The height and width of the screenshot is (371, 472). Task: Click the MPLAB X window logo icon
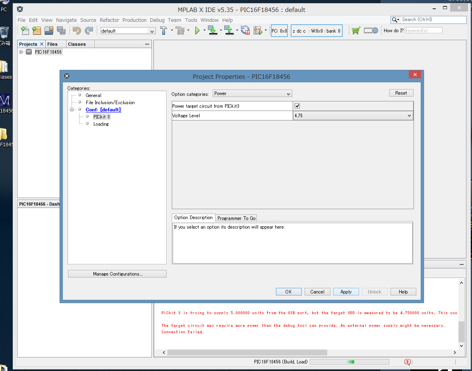click(x=20, y=9)
